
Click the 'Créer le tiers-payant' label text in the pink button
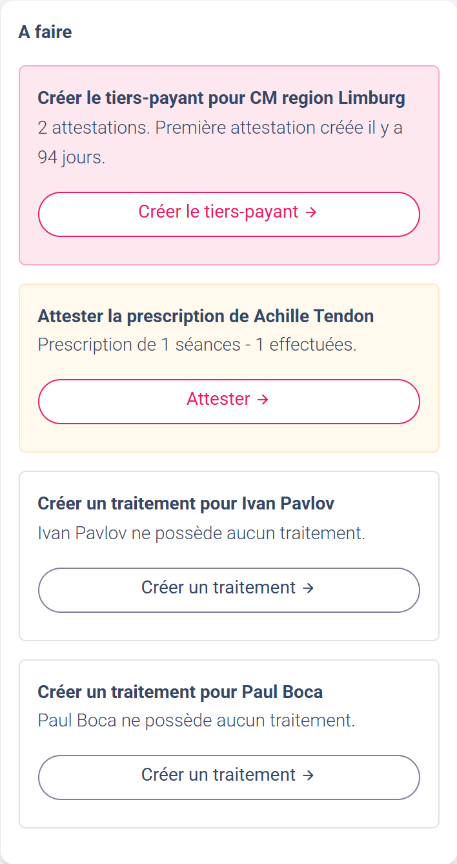(x=218, y=212)
